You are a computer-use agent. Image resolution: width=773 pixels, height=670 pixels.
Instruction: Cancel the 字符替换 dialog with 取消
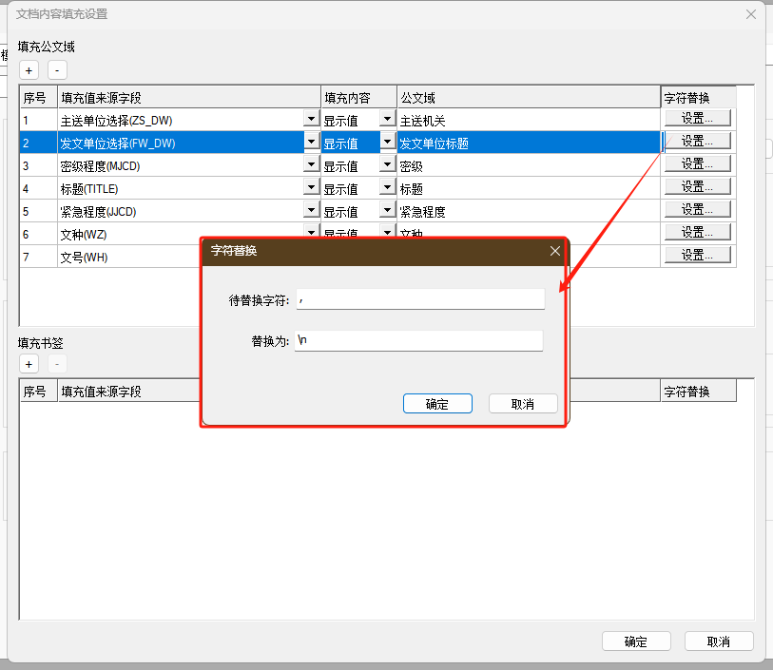(522, 404)
